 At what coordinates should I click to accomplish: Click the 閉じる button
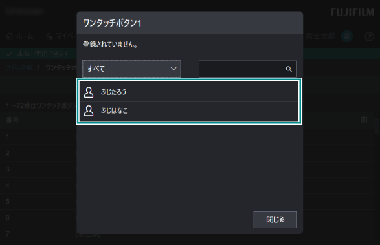[x=275, y=220]
